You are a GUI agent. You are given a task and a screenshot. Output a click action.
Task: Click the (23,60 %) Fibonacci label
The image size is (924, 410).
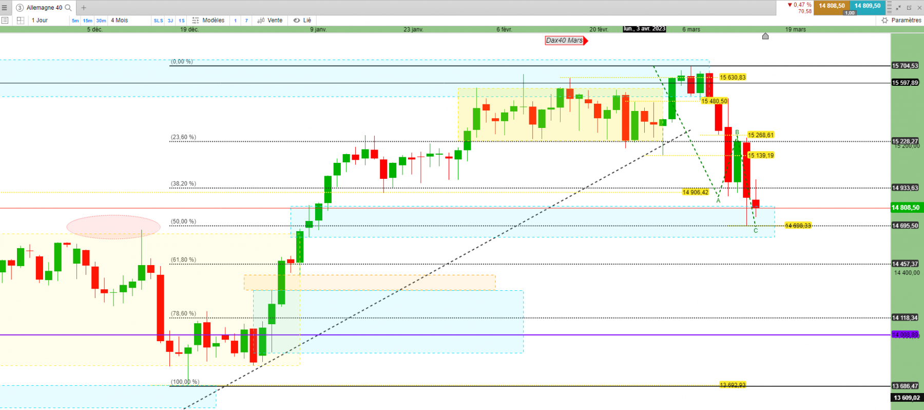[183, 137]
